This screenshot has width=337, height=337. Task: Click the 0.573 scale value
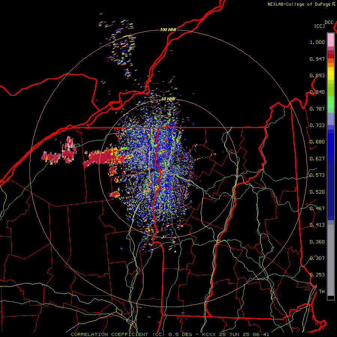[317, 175]
